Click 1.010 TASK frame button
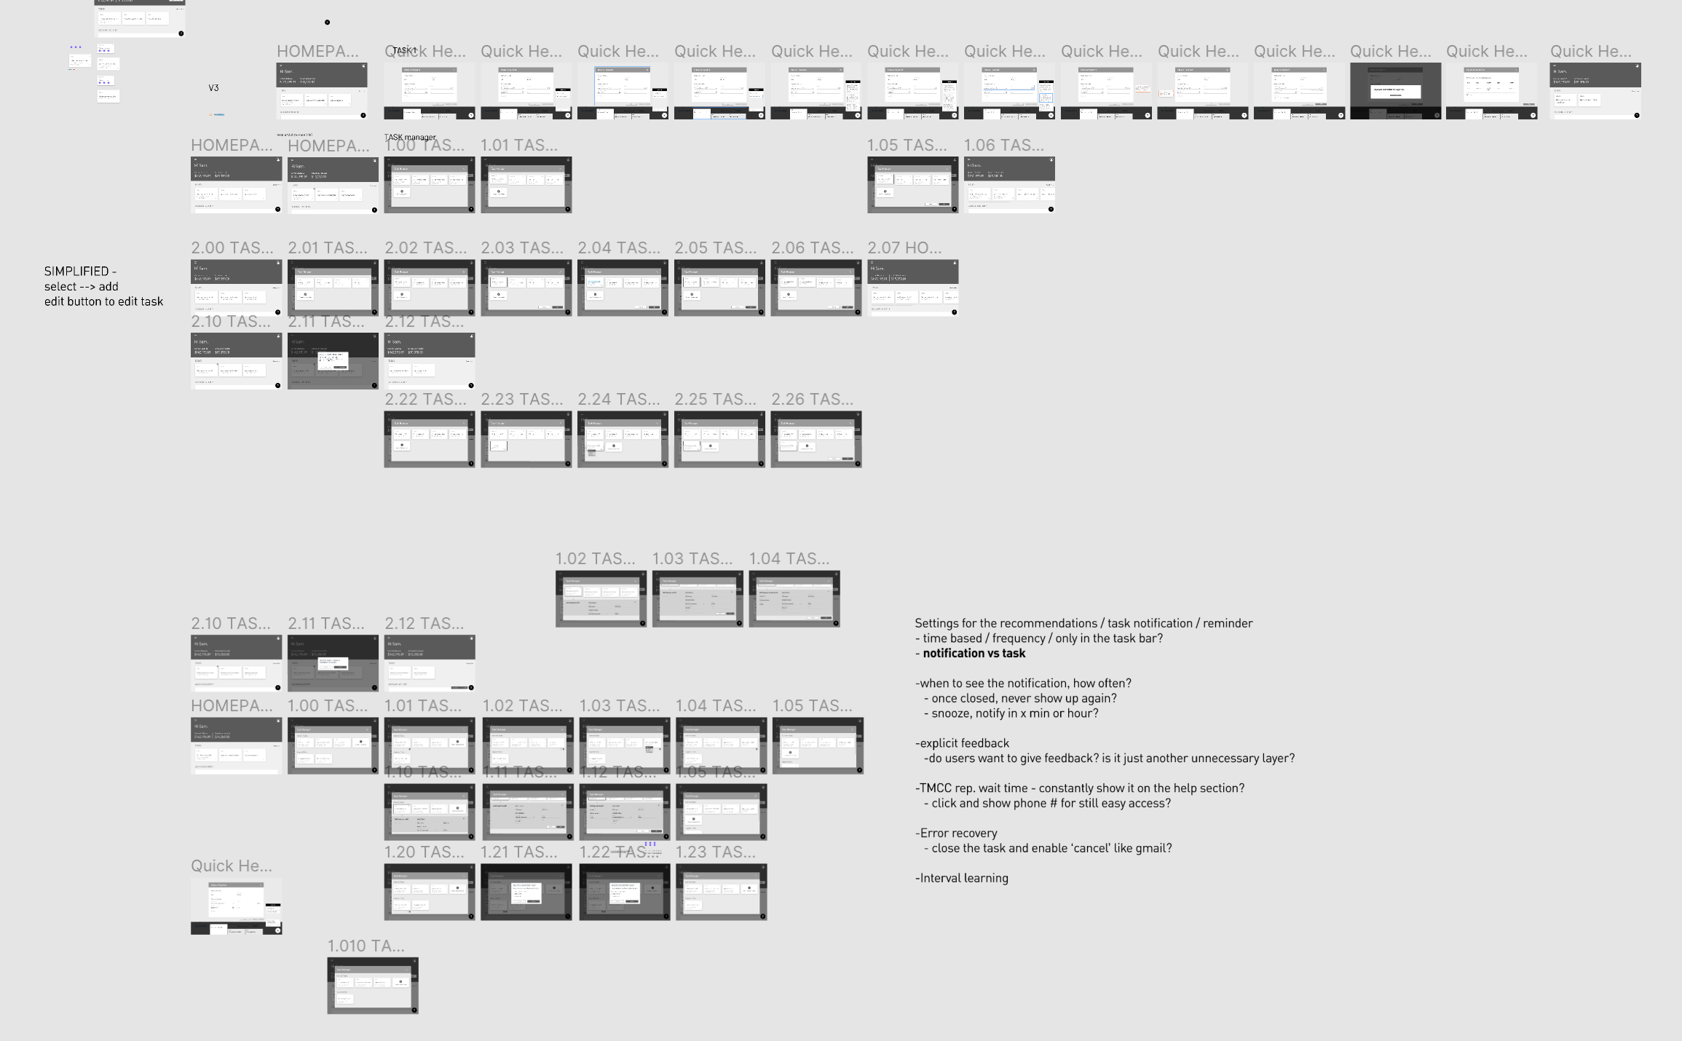The width and height of the screenshot is (1682, 1041). point(373,986)
